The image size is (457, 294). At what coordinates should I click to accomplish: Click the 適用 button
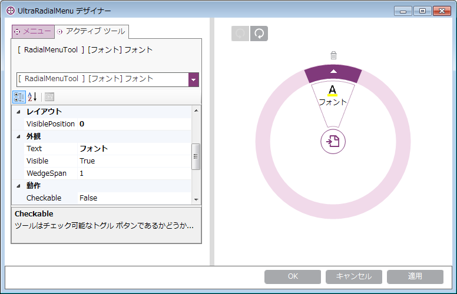tap(415, 276)
